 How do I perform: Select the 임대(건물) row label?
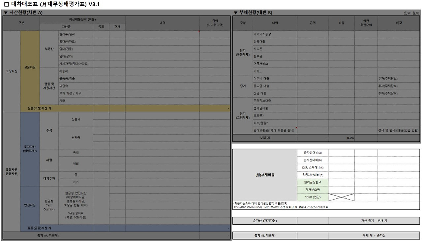76,49
